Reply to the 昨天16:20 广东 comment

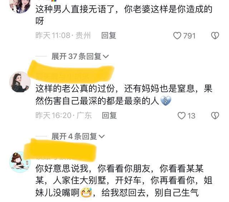pyautogui.click(x=109, y=115)
